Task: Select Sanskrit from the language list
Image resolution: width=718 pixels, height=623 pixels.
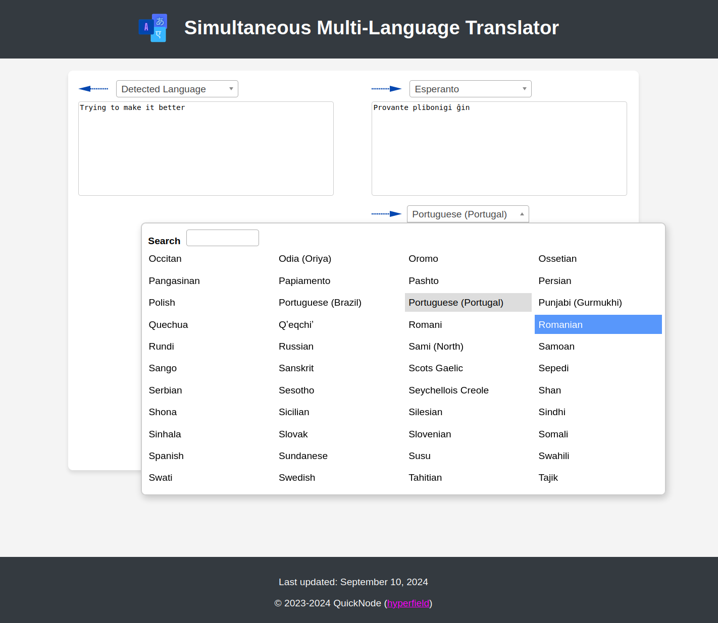Action: pyautogui.click(x=296, y=368)
